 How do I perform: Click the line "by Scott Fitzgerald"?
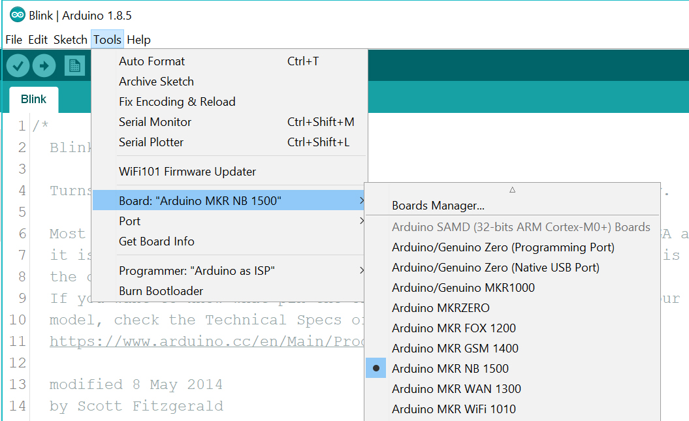click(136, 405)
